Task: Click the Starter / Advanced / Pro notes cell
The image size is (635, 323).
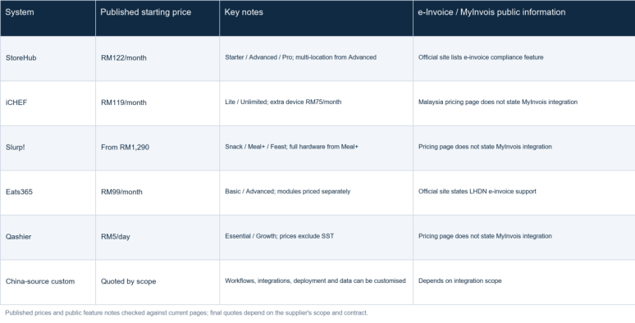Action: [x=317, y=59]
